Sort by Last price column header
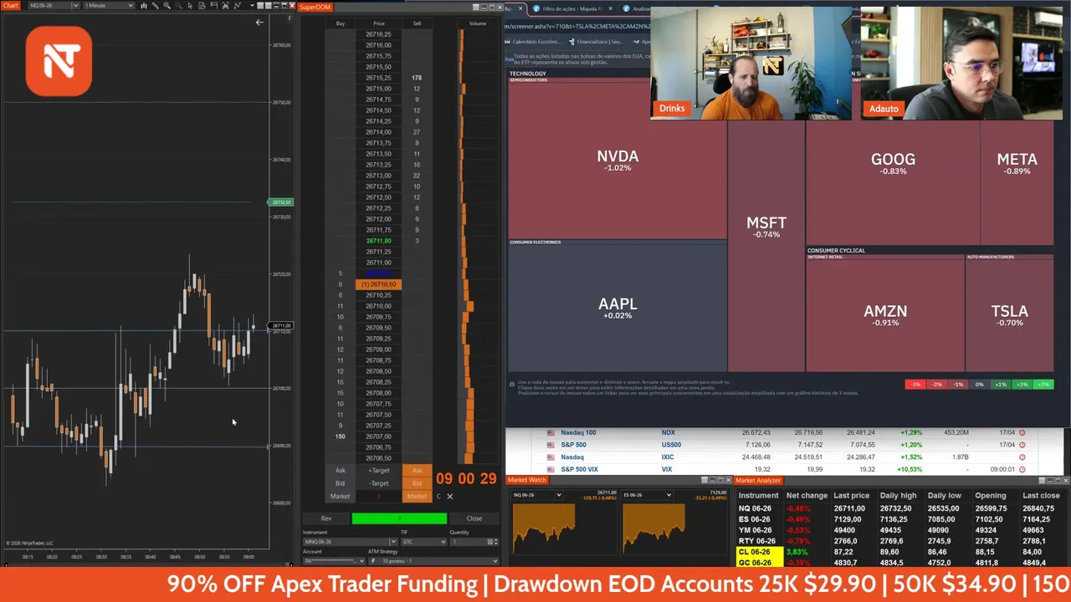This screenshot has width=1071, height=602. point(851,496)
